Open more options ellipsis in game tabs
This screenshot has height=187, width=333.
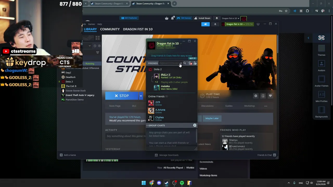click(266, 106)
